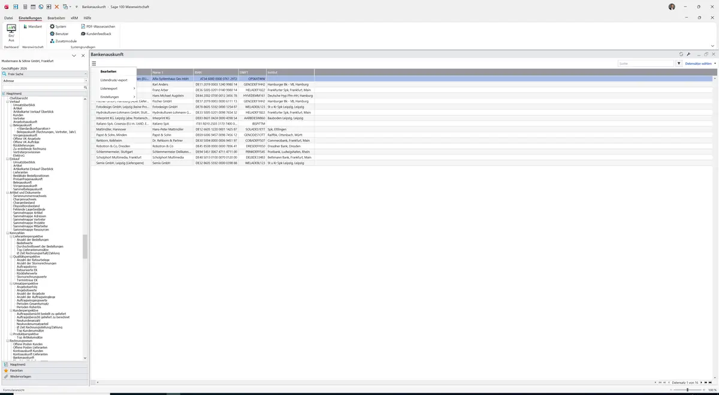Click the filter funnel button next to Suche
Viewport: 719px width, 395px height.
tap(679, 63)
